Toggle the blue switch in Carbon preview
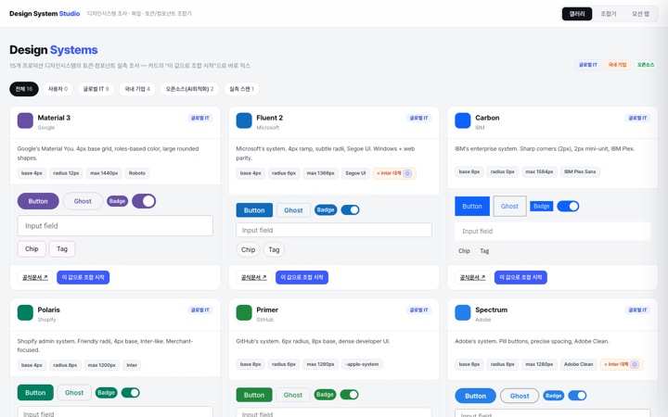This screenshot has width=668, height=417. pos(568,207)
